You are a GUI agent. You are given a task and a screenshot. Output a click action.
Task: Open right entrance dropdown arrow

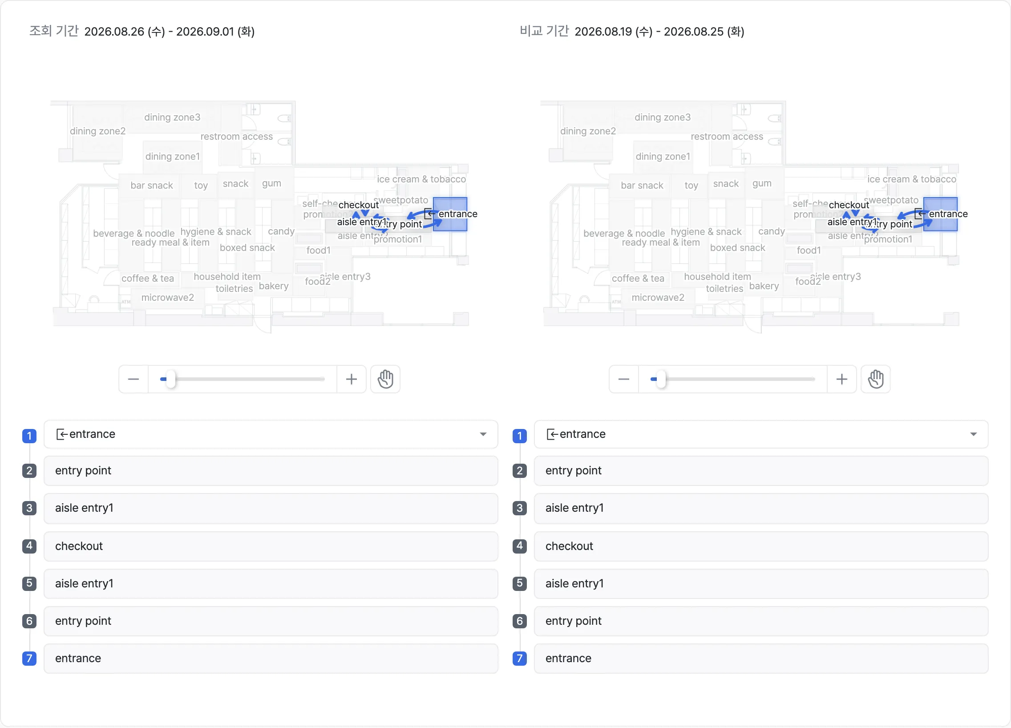[x=974, y=434]
